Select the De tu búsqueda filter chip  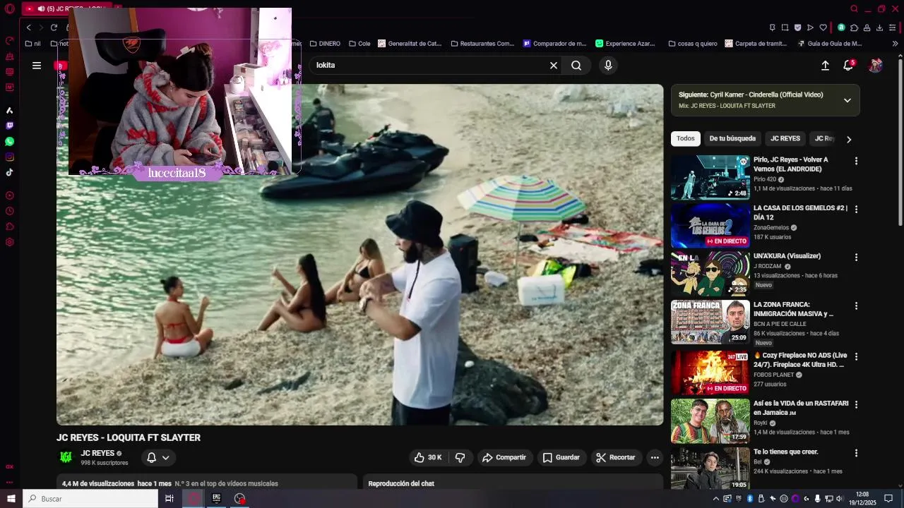732,139
